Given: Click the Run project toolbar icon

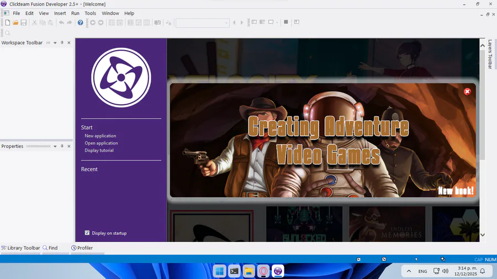Looking at the screenshot, I should 254,22.
